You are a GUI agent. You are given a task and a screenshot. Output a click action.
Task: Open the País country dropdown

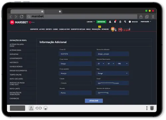[112, 73]
